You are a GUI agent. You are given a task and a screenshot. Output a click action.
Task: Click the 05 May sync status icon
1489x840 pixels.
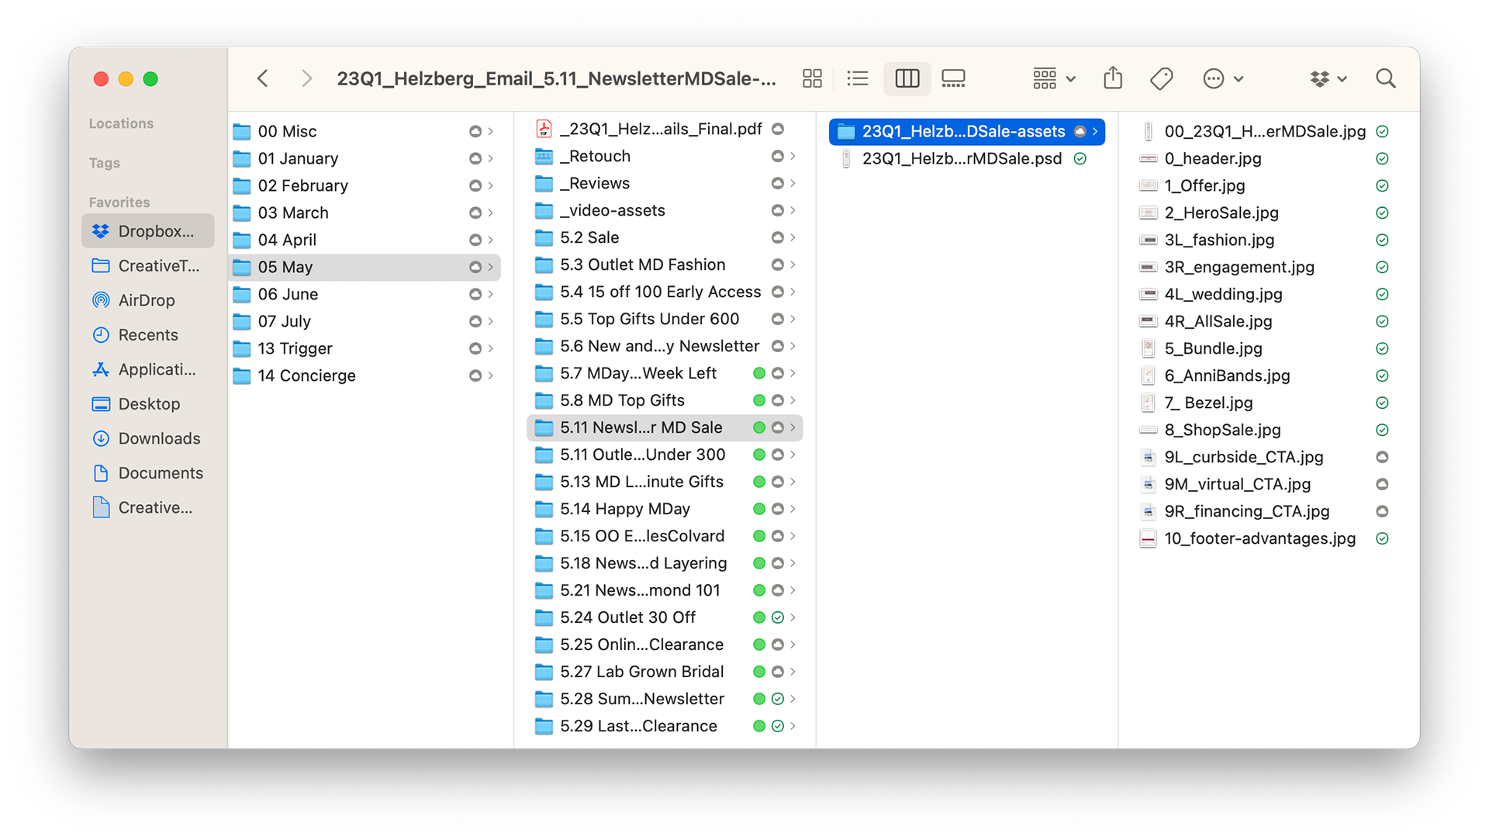click(475, 267)
